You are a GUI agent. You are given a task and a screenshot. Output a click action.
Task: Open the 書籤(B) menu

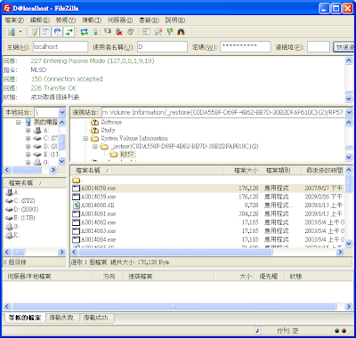(x=149, y=20)
